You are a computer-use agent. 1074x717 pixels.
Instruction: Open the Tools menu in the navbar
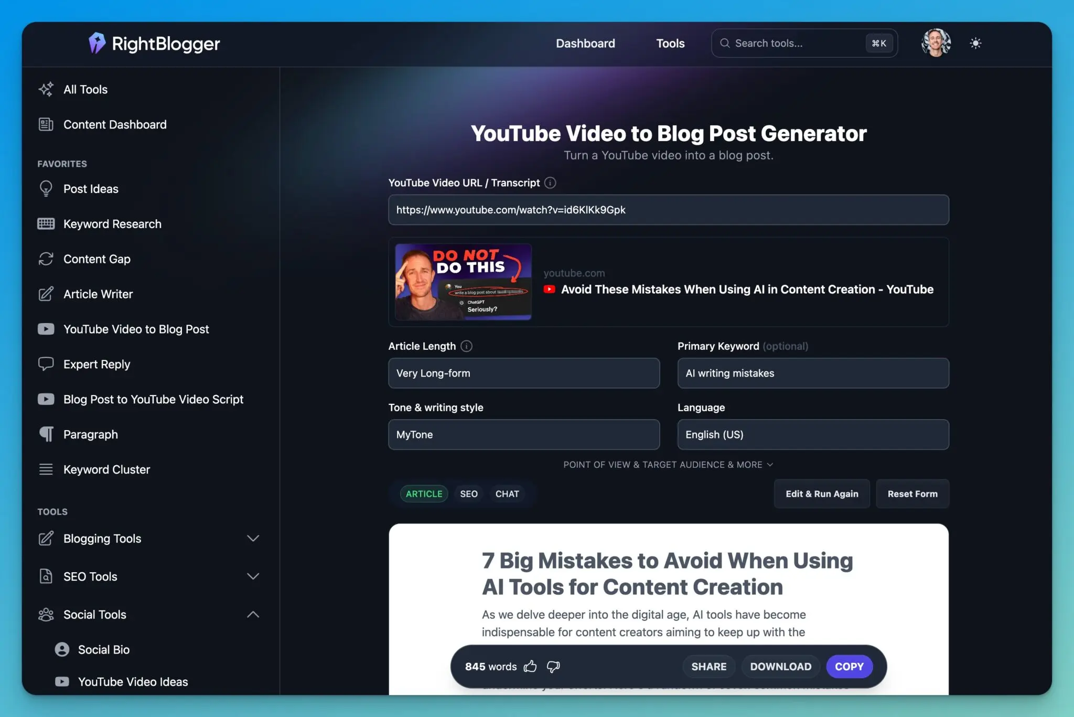point(670,43)
